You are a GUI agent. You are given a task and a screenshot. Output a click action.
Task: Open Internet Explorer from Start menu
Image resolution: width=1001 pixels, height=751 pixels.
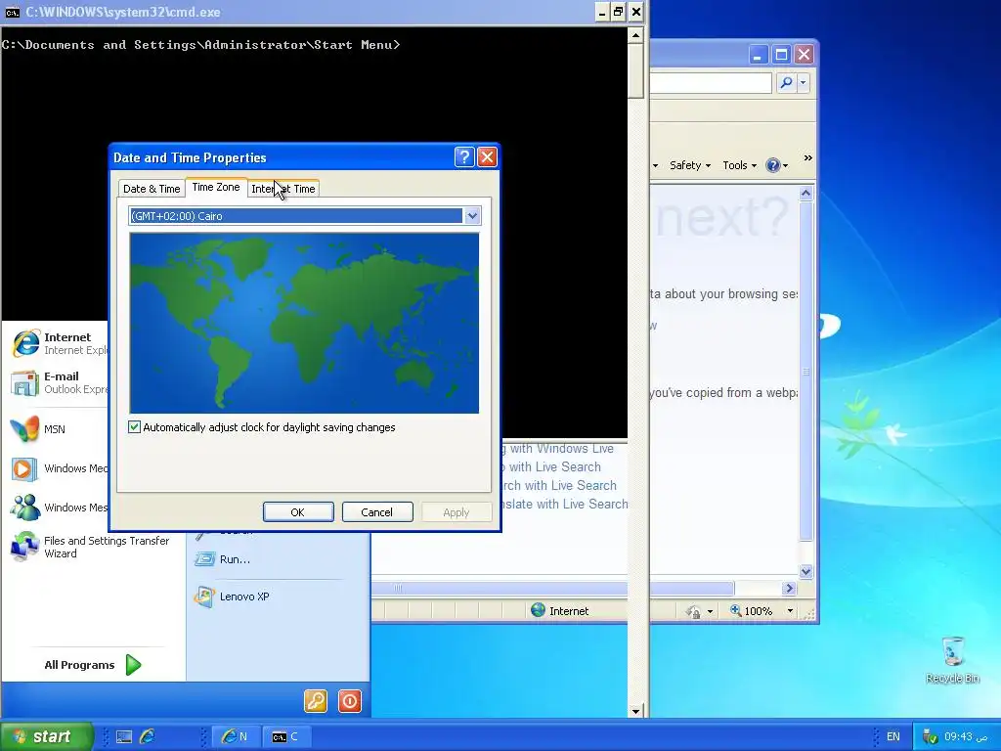[59, 343]
